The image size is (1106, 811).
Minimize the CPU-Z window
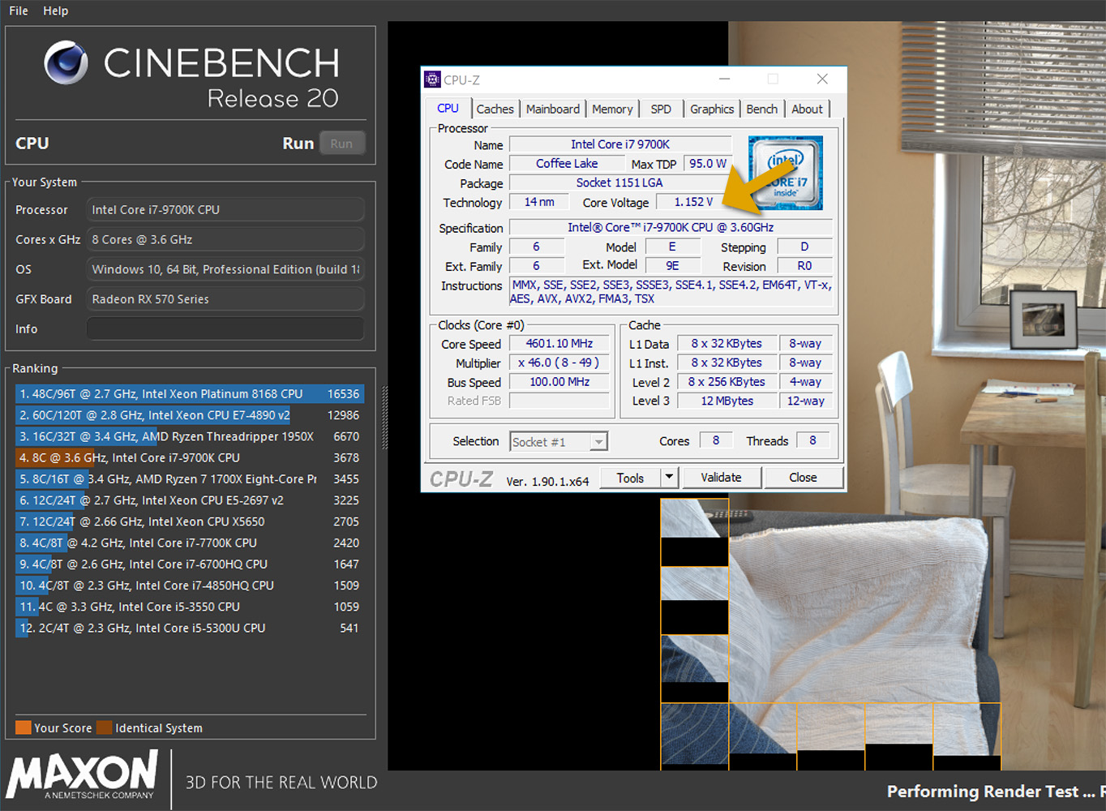click(724, 79)
